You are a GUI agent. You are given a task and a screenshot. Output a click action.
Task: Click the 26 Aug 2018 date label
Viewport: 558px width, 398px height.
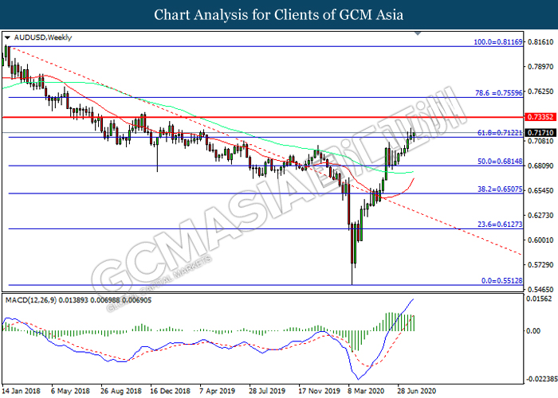pyautogui.click(x=121, y=391)
